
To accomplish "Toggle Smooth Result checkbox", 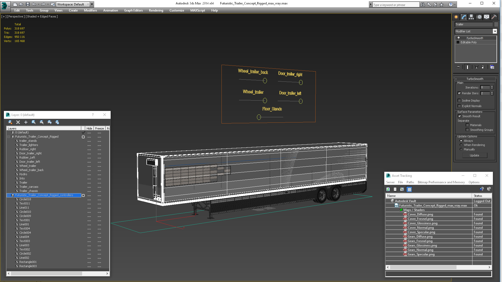I will point(459,116).
